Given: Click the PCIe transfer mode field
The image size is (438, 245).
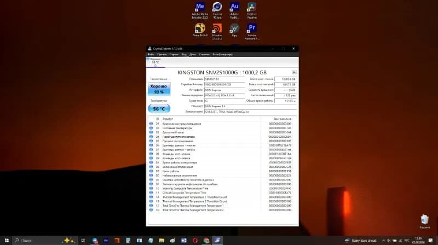Looking at the screenshot, I should [x=224, y=95].
